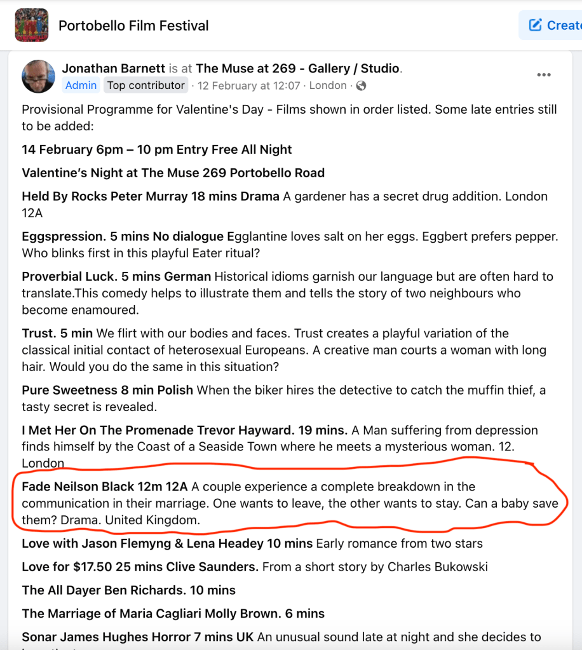This screenshot has height=650, width=582.
Task: Open Jonathan Barnett's profile picture
Action: (38, 77)
